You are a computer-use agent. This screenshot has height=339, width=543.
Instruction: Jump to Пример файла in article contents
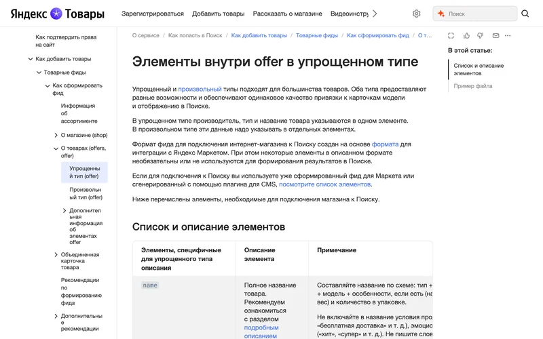[472, 86]
